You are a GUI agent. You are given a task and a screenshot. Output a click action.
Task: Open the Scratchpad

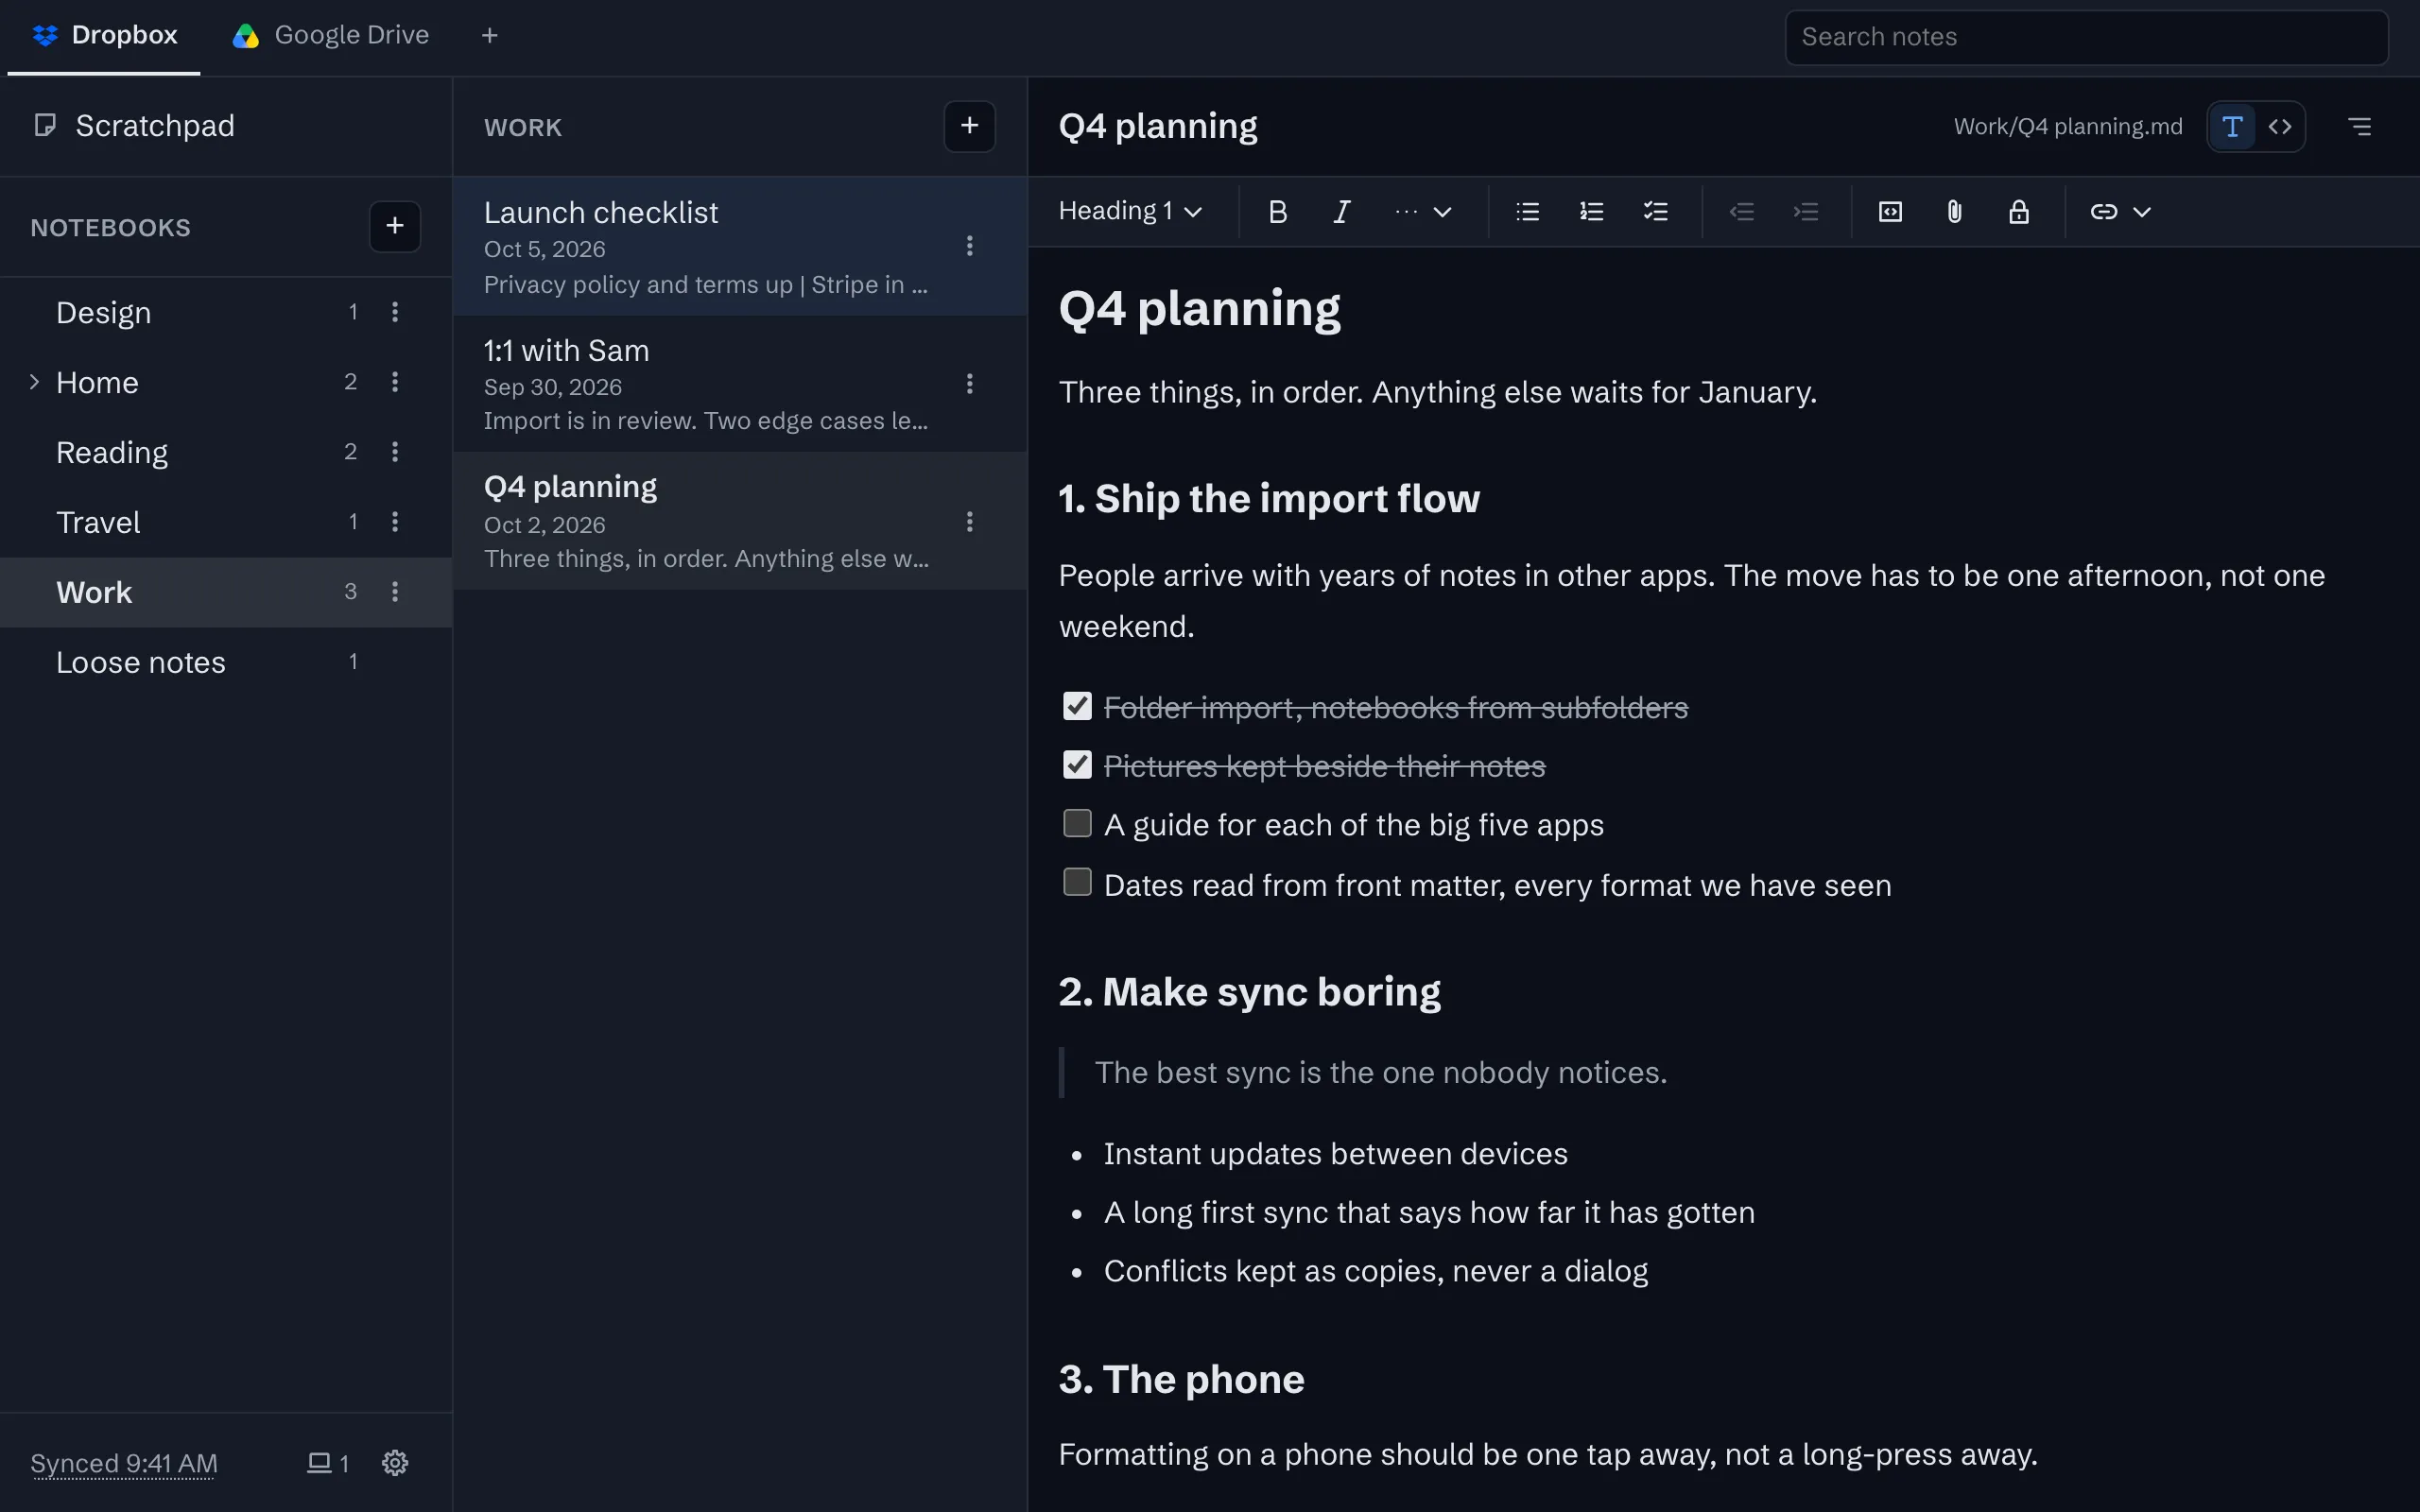[x=226, y=127]
